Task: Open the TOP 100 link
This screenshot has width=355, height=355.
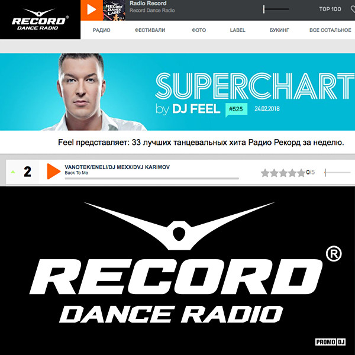Action: (330, 9)
